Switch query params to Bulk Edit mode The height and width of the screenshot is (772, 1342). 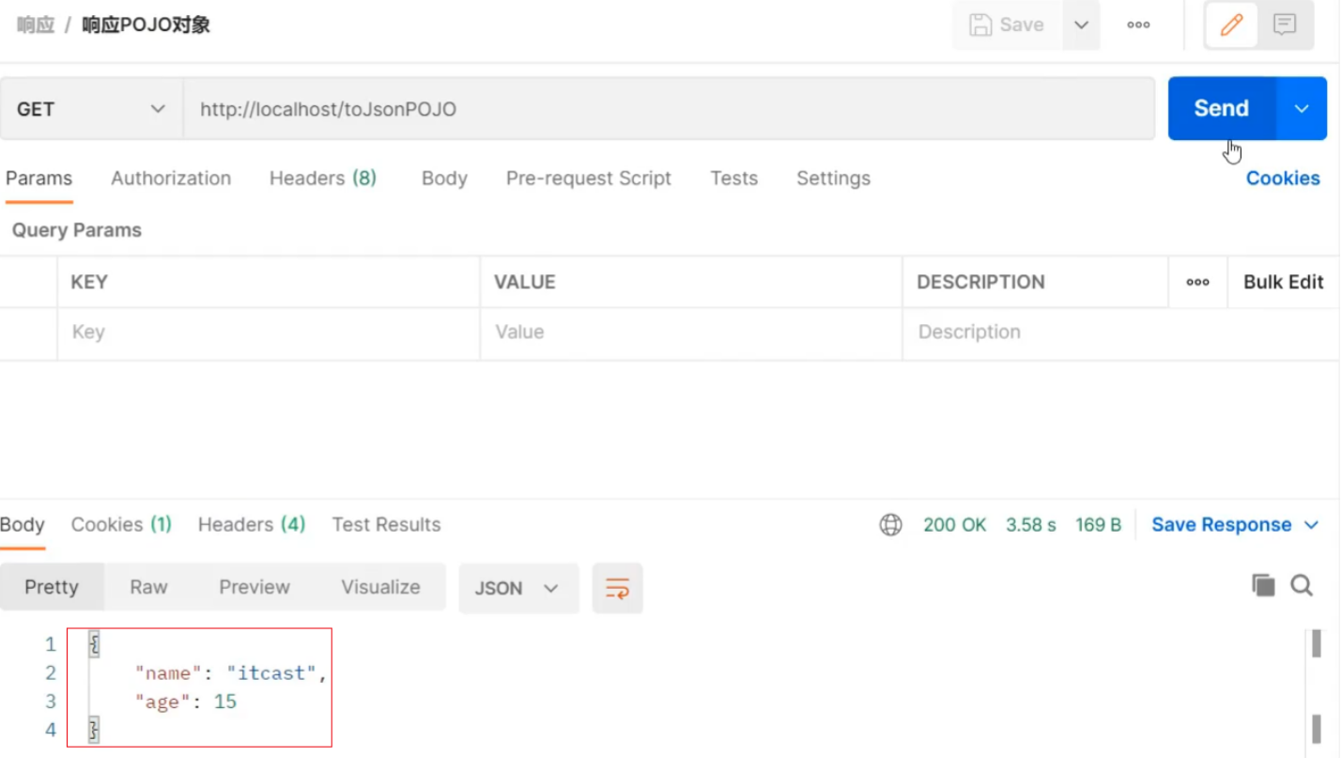[1285, 282]
